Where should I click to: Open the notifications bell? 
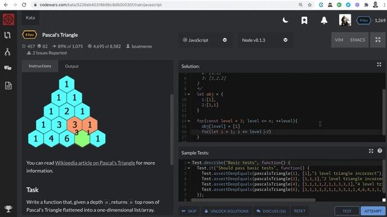(x=324, y=20)
